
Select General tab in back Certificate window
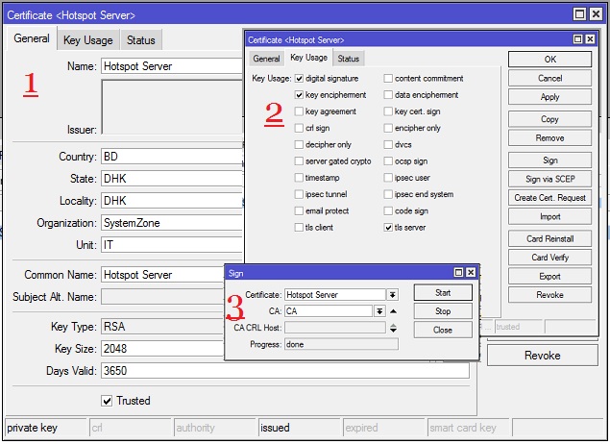tap(32, 38)
